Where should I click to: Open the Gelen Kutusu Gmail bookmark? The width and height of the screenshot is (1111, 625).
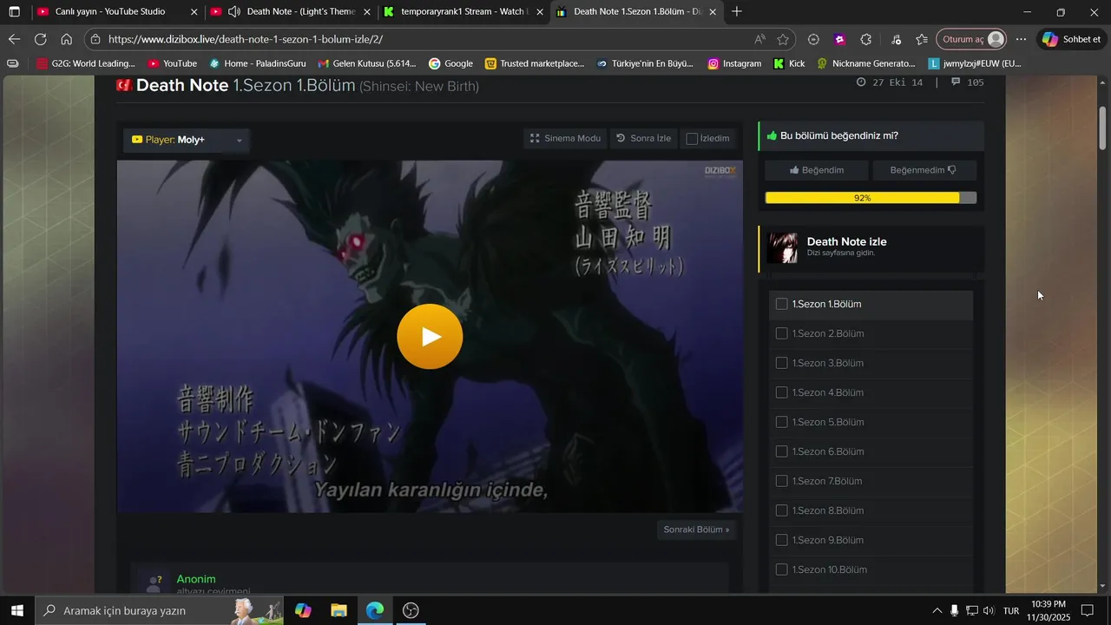tap(367, 63)
